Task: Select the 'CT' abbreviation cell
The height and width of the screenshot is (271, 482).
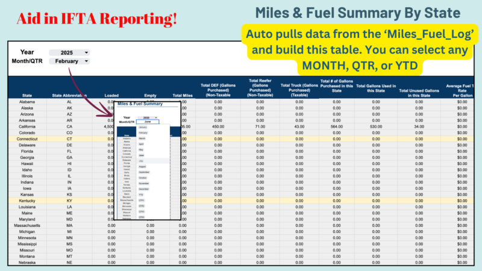Action: point(69,139)
